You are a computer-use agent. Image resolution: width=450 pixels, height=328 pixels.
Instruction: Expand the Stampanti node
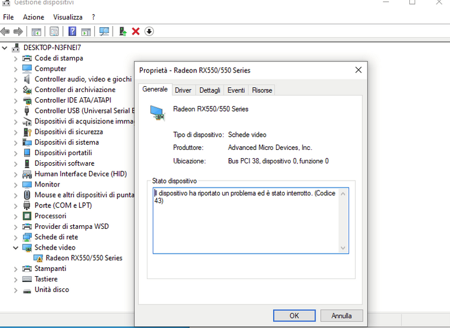15,269
